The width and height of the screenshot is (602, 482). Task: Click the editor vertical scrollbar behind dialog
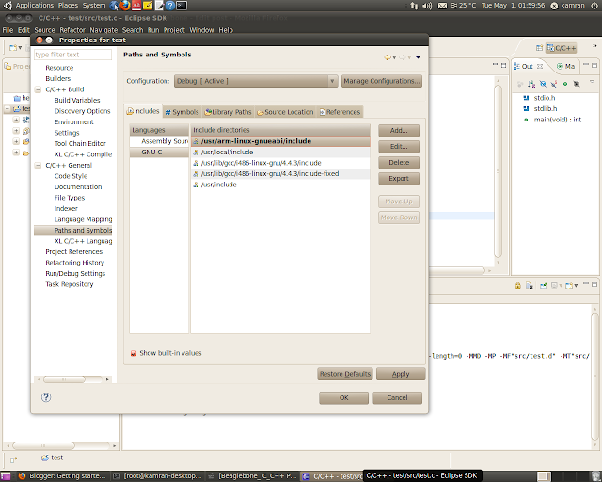click(498, 171)
